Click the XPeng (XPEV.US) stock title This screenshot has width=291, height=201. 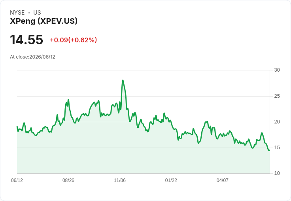43,21
